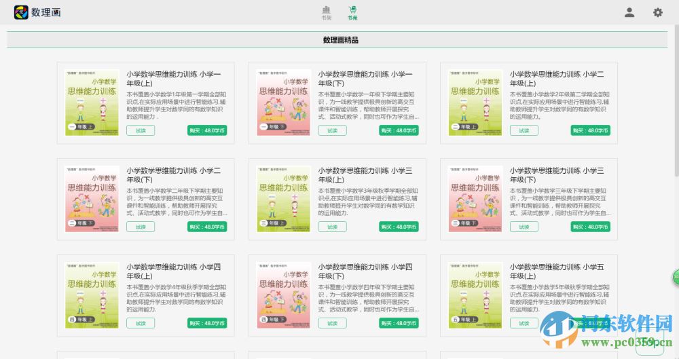Open the settings gear icon

[x=658, y=13]
